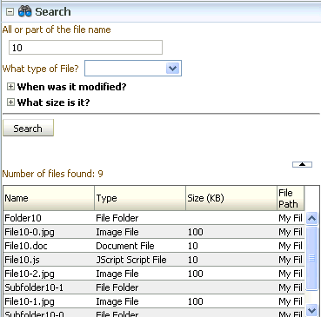
Task: Click the scrollbar up arrow
Action: (311, 218)
